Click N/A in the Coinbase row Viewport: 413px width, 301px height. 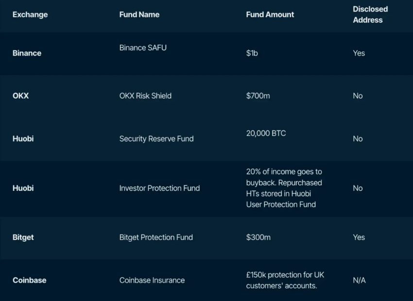[359, 280]
